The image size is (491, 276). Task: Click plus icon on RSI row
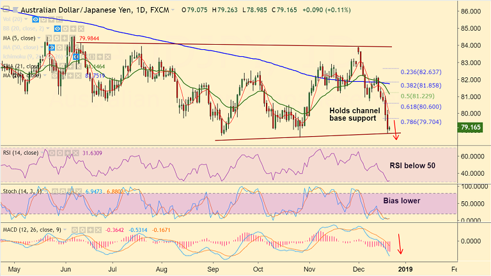coord(68,153)
